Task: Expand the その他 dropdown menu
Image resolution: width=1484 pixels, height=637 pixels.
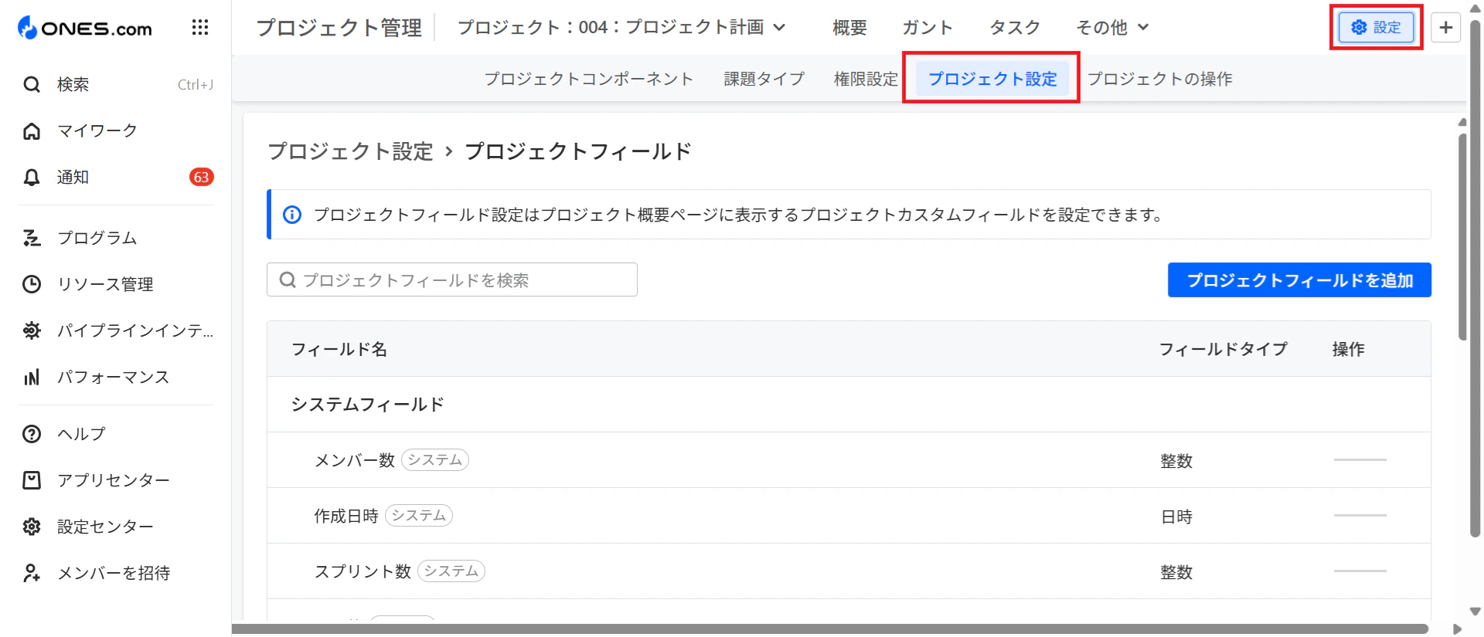Action: pyautogui.click(x=1112, y=28)
